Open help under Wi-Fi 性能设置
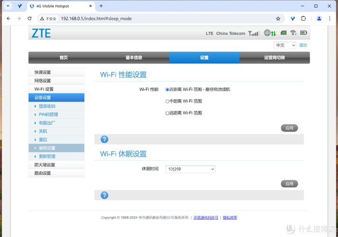This screenshot has width=338, height=237. [x=104, y=139]
